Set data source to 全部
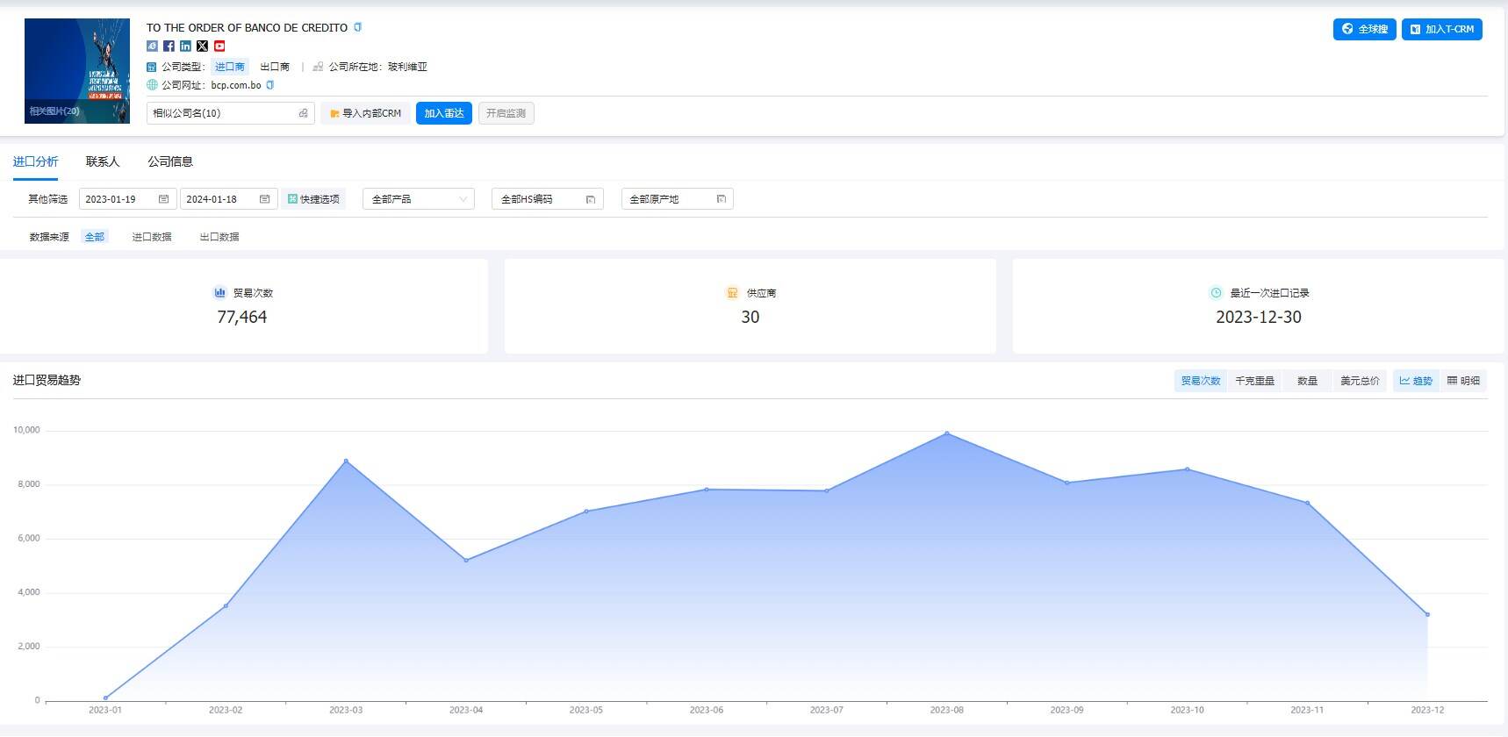This screenshot has height=737, width=1508. pyautogui.click(x=95, y=237)
